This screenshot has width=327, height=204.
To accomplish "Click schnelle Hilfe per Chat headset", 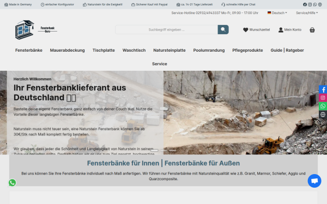I will [223, 4].
